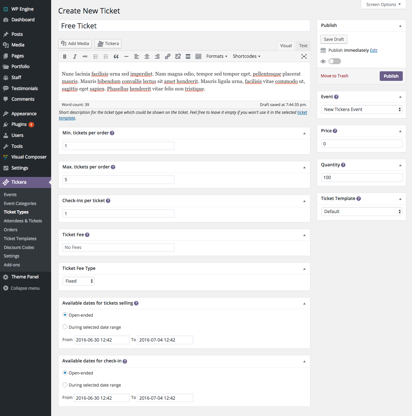The height and width of the screenshot is (416, 412).
Task: Choose During selected date range for check-in
Action: coord(65,385)
